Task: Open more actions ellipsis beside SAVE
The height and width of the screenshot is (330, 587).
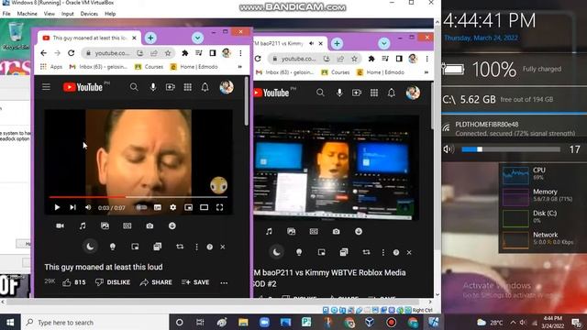Action: (x=224, y=283)
